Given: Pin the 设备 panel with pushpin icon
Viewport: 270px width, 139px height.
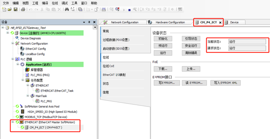Looking at the screenshot, I should point(89,22).
